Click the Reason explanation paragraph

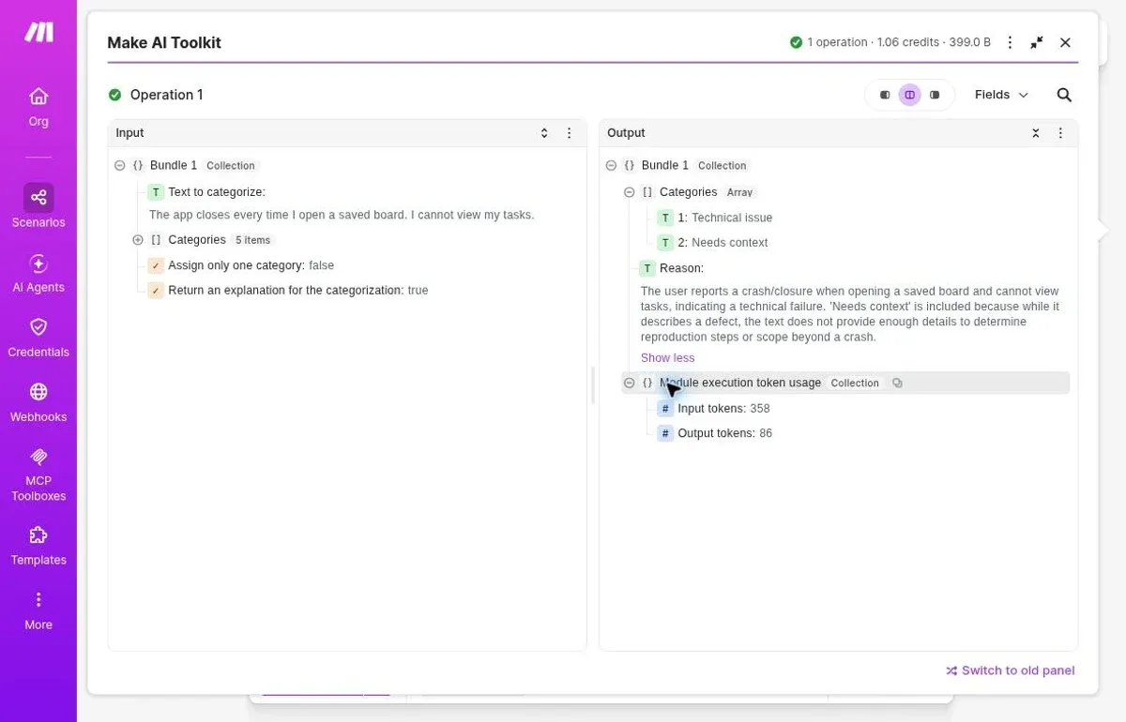pos(850,314)
